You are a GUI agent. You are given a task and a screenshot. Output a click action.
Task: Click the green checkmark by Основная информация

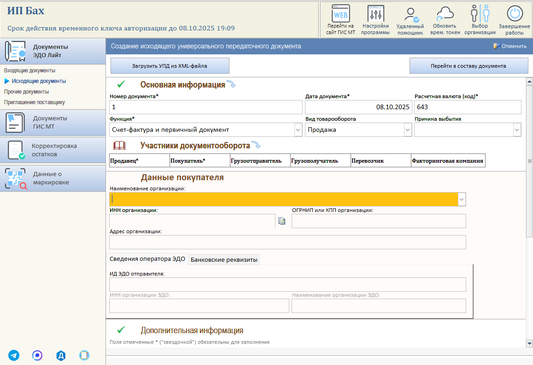(x=121, y=84)
